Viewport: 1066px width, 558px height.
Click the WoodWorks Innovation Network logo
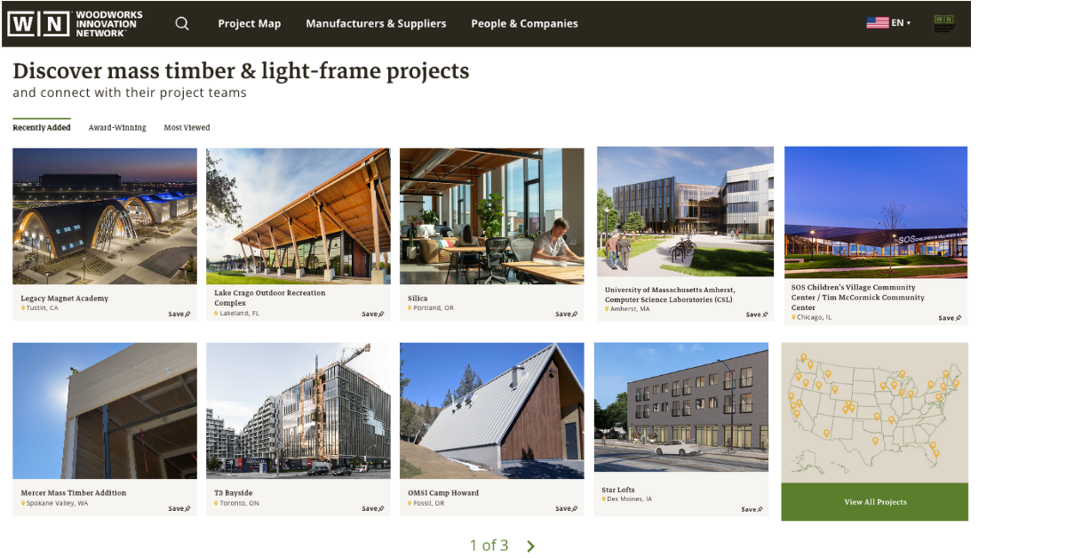tap(75, 24)
